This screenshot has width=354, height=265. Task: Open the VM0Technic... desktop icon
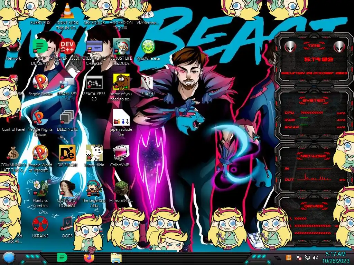148,14
